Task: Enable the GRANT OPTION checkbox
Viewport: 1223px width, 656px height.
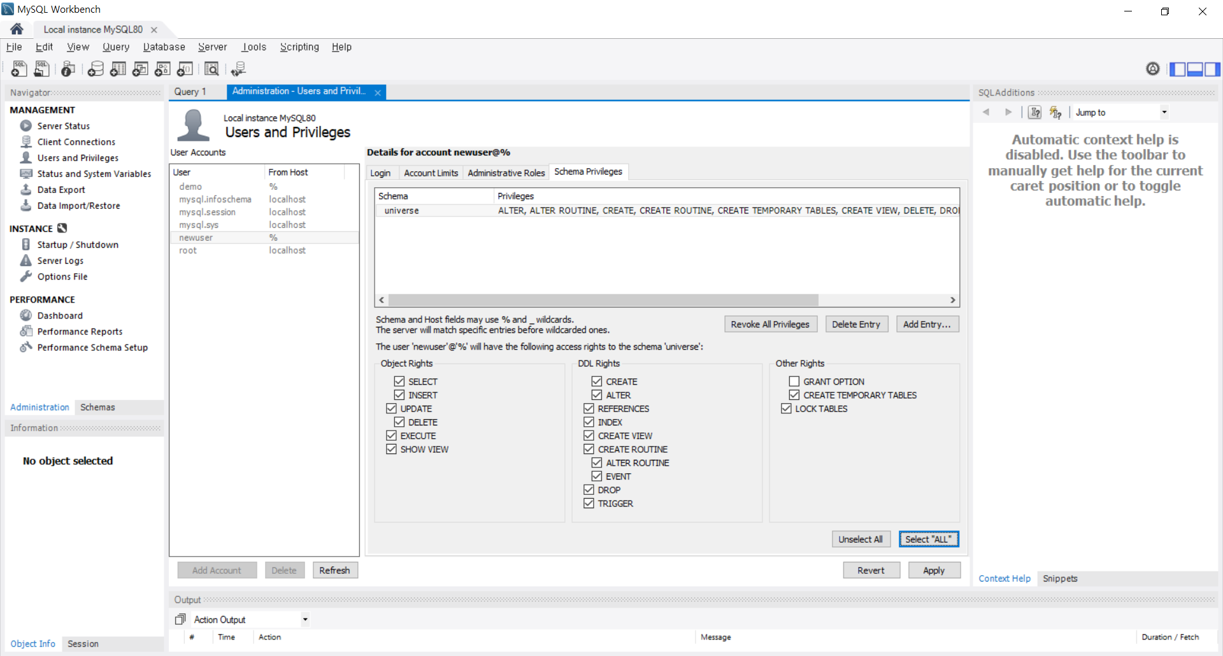Action: [794, 381]
